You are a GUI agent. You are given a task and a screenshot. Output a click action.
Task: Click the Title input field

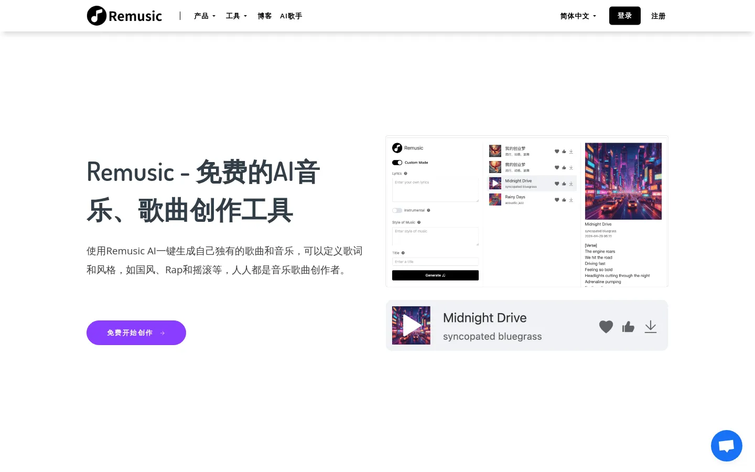pos(435,261)
